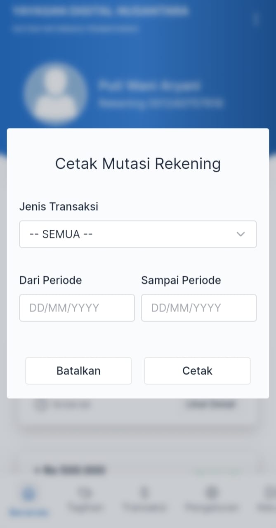Focus the Dari Periode date field
The width and height of the screenshot is (276, 528).
77,308
